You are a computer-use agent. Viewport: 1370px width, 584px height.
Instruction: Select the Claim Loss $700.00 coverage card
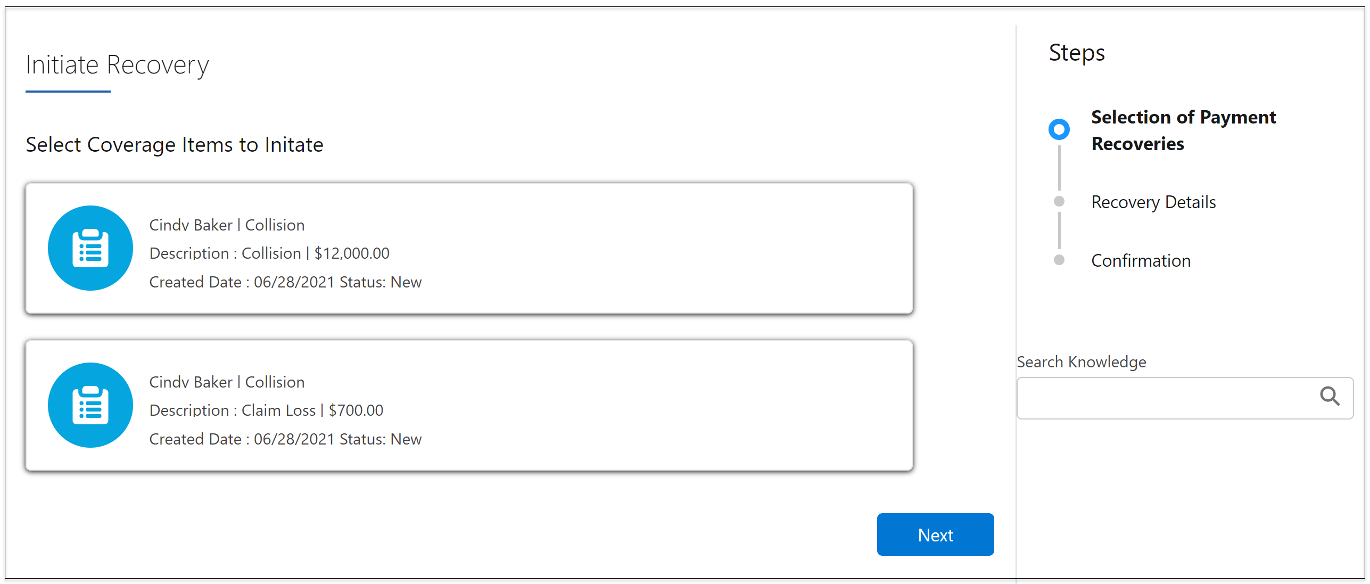click(469, 406)
